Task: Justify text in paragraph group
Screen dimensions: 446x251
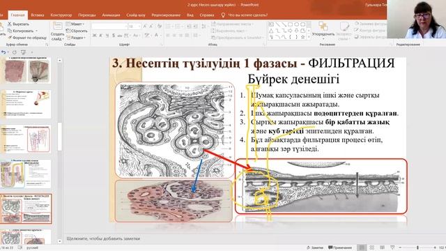Action: (187, 36)
